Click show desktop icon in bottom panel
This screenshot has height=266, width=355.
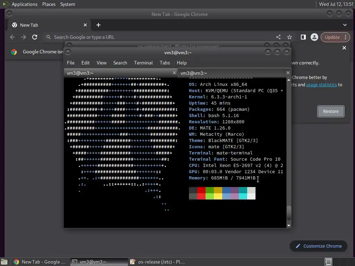coord(4,262)
